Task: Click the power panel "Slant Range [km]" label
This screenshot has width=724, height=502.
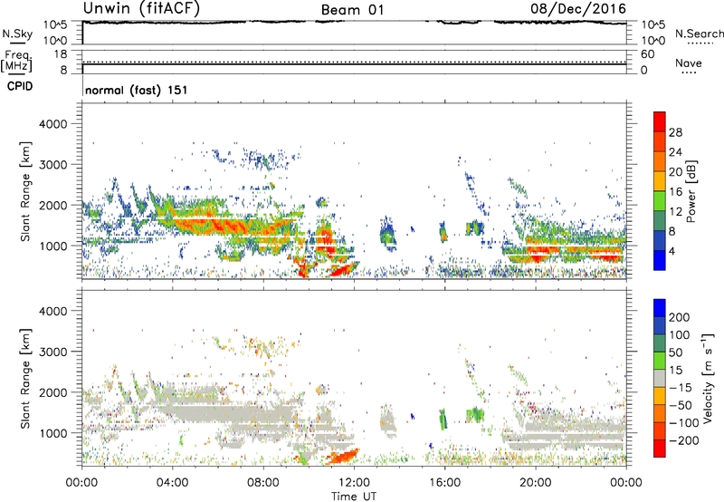Action: 25,191
